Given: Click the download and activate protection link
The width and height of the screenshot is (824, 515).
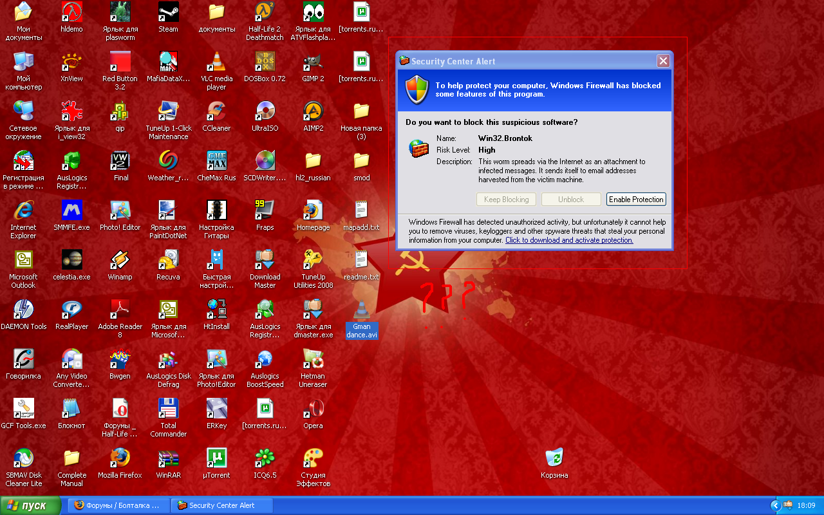Looking at the screenshot, I should pos(569,240).
